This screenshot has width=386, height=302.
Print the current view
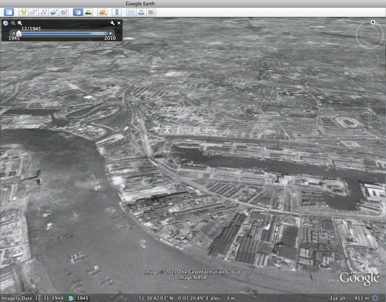[x=141, y=12]
